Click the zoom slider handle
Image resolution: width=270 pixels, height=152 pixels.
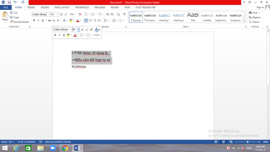coord(248,142)
